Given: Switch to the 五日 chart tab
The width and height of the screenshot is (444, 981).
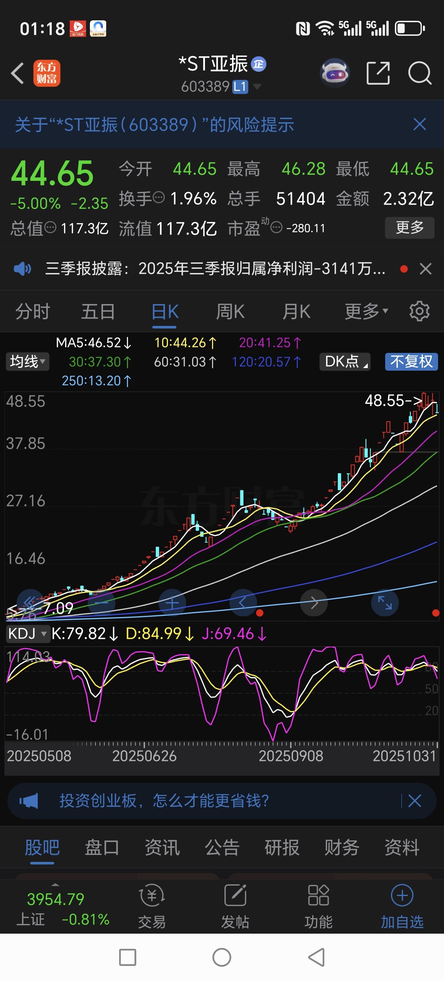Looking at the screenshot, I should tap(98, 311).
